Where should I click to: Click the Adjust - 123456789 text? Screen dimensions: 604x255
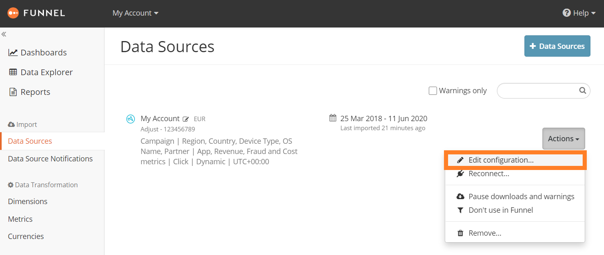pyautogui.click(x=168, y=129)
